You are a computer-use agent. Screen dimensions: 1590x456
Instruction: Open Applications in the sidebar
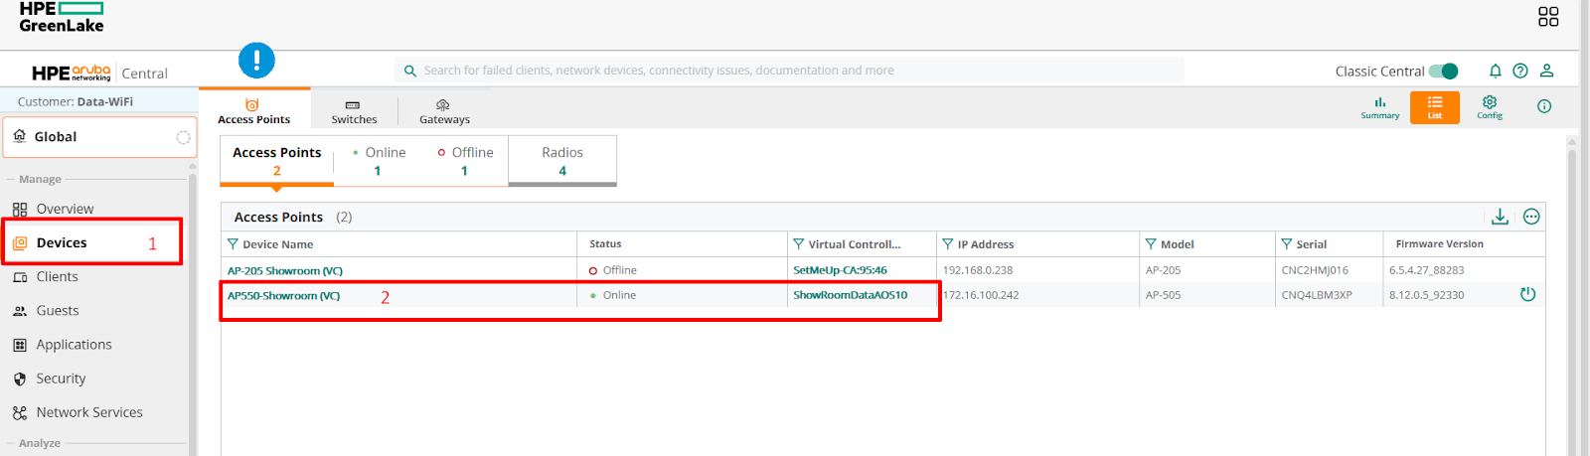click(x=74, y=344)
